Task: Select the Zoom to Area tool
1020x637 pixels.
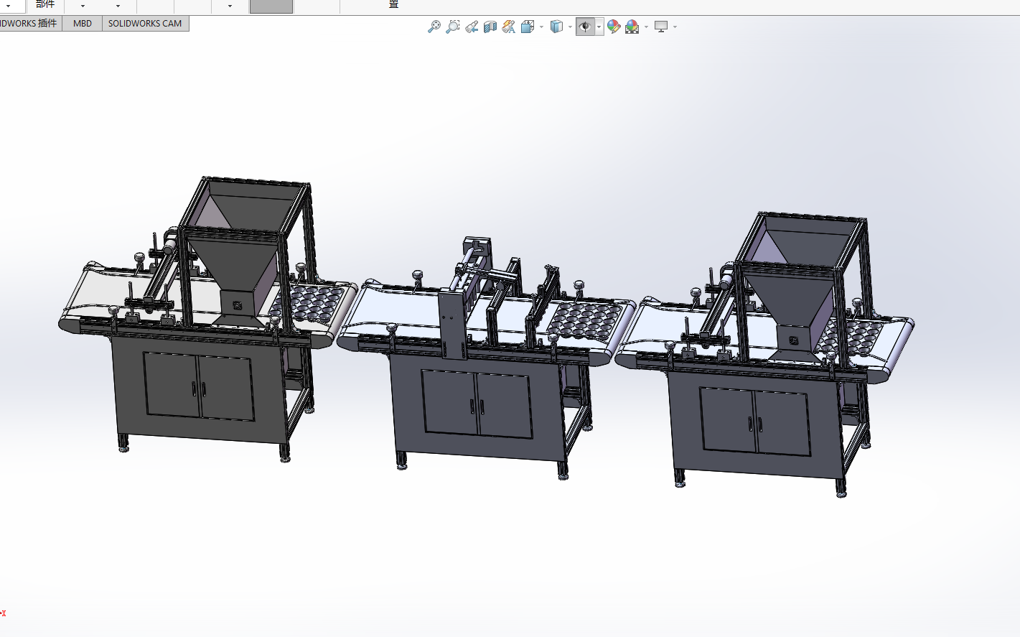Action: (x=453, y=27)
